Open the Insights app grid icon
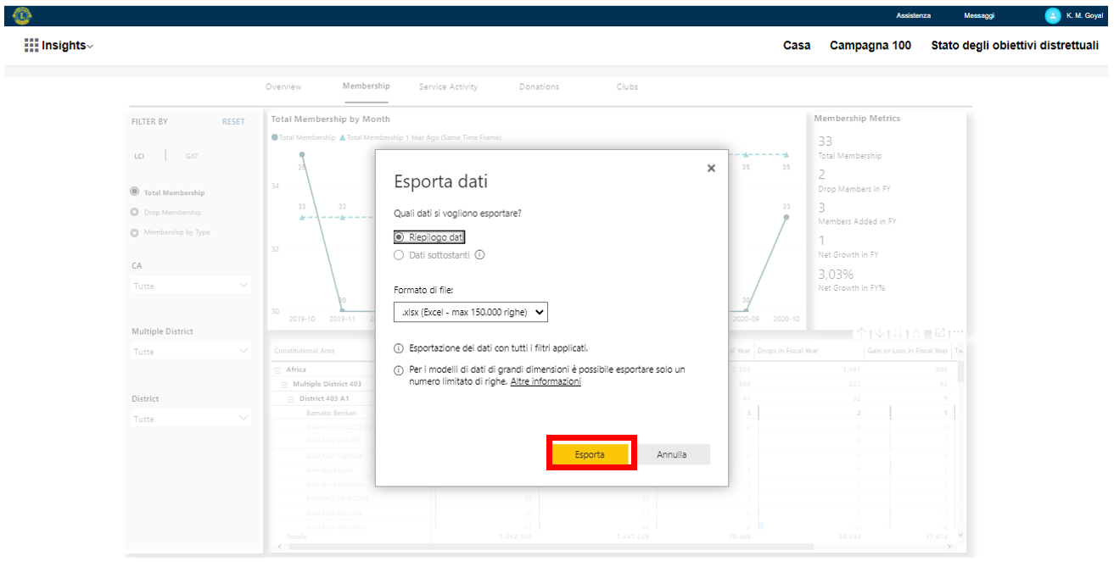This screenshot has height=578, width=1114. [31, 46]
